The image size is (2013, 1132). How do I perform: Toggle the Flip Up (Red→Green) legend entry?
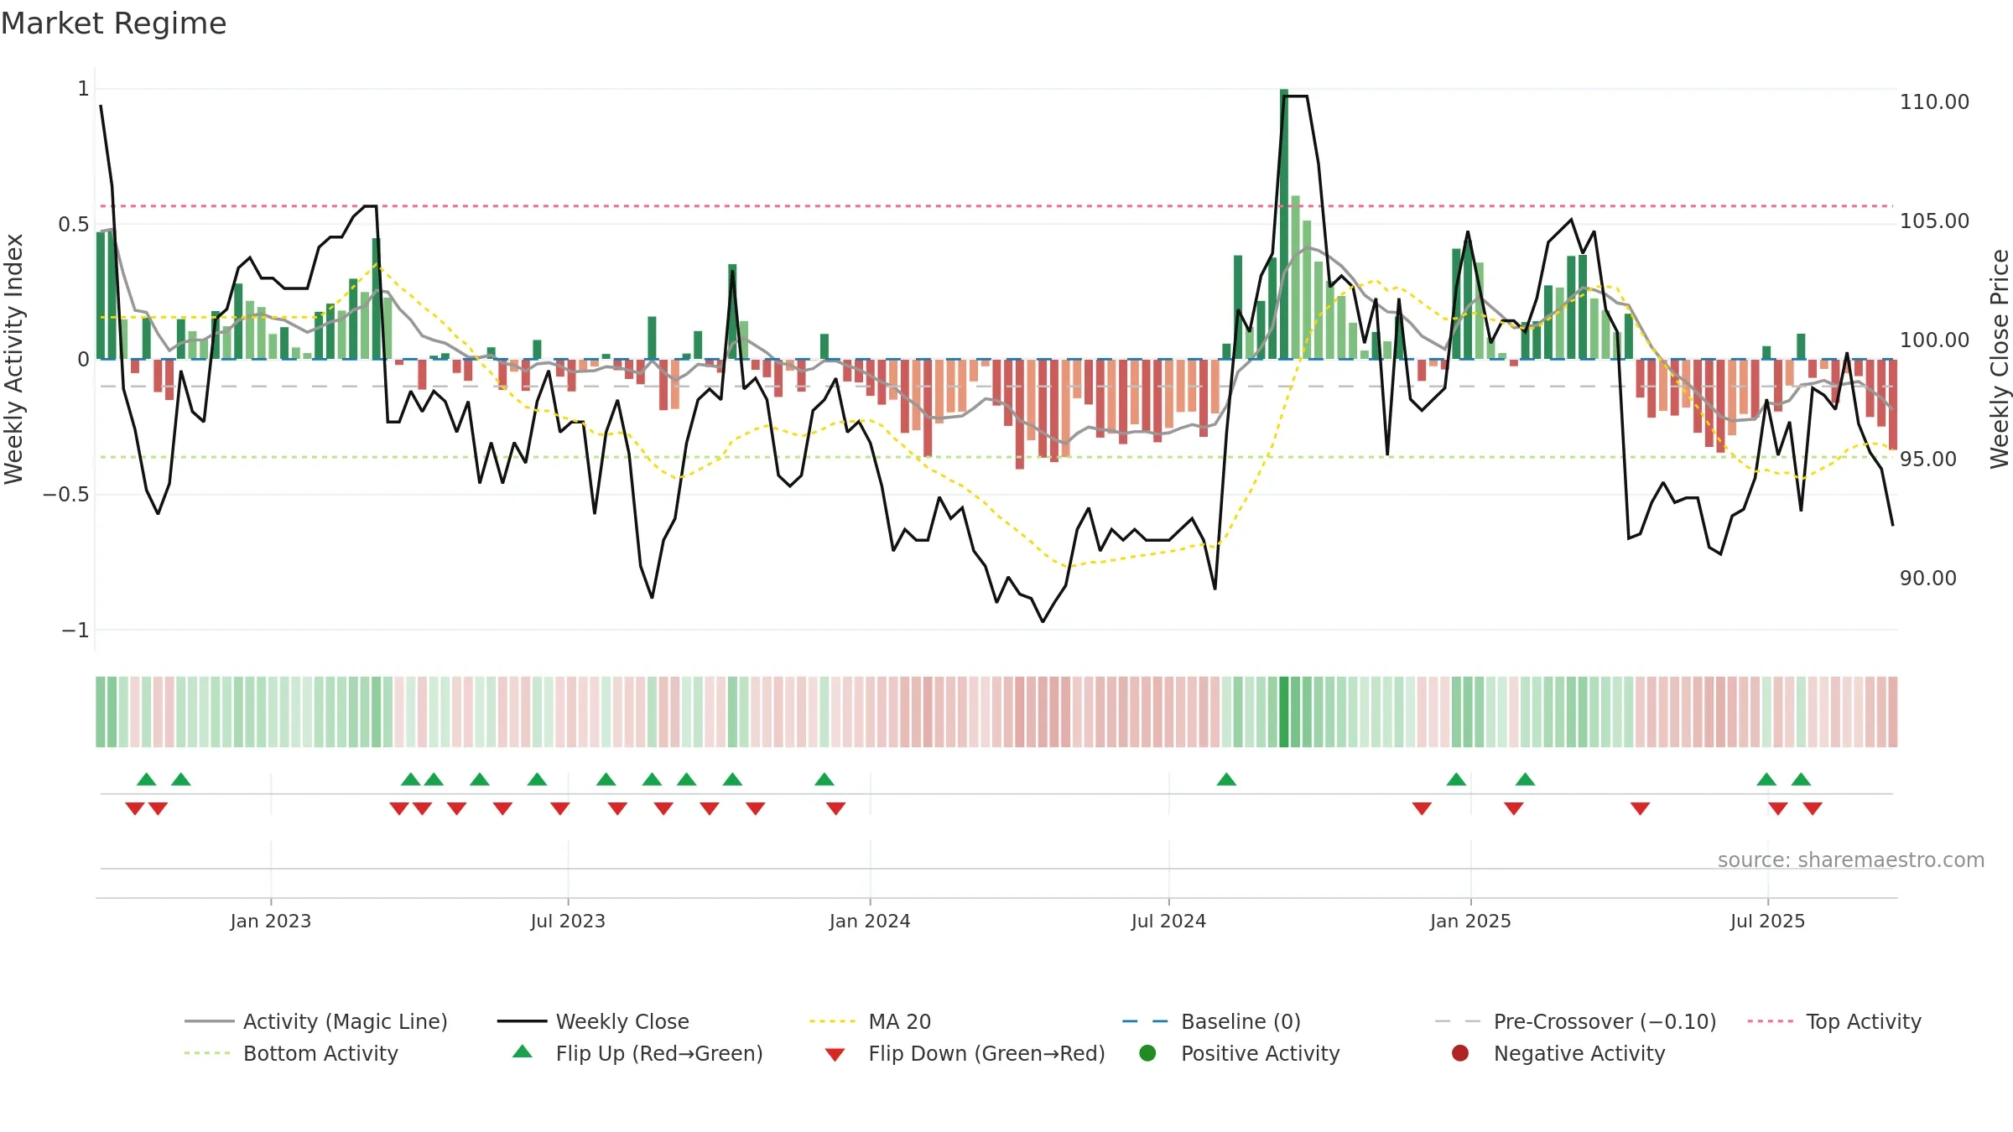click(x=637, y=1053)
